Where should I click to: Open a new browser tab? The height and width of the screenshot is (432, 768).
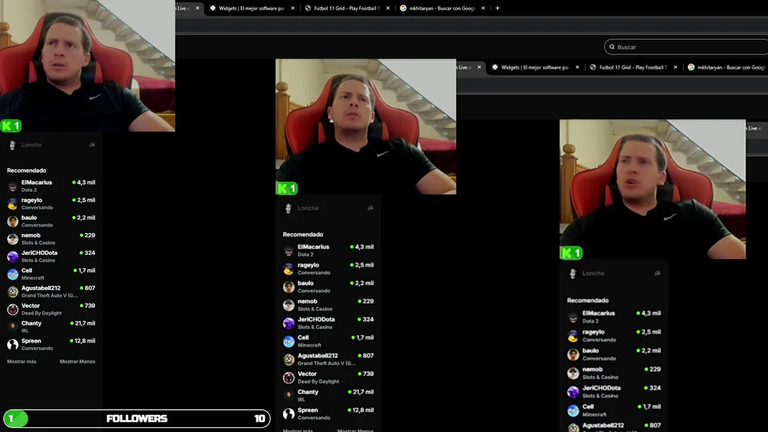click(497, 8)
